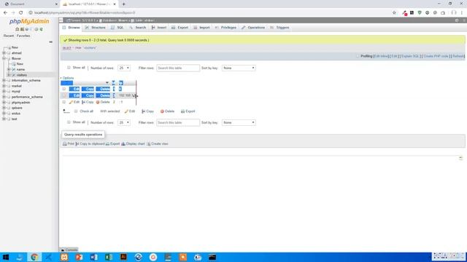The width and height of the screenshot is (467, 262).
Task: Export query results in operations bar
Action: click(112, 144)
